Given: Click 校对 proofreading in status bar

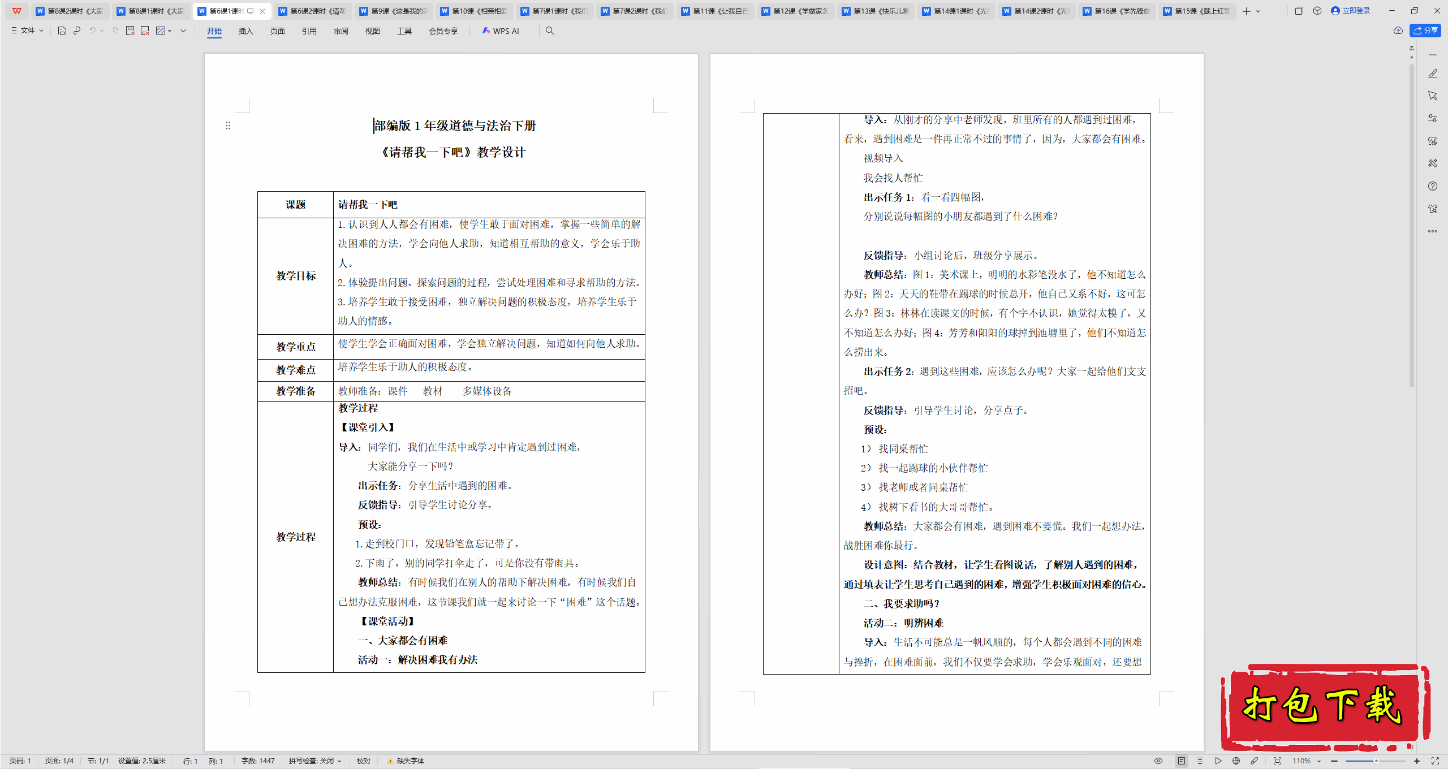Looking at the screenshot, I should click(364, 761).
